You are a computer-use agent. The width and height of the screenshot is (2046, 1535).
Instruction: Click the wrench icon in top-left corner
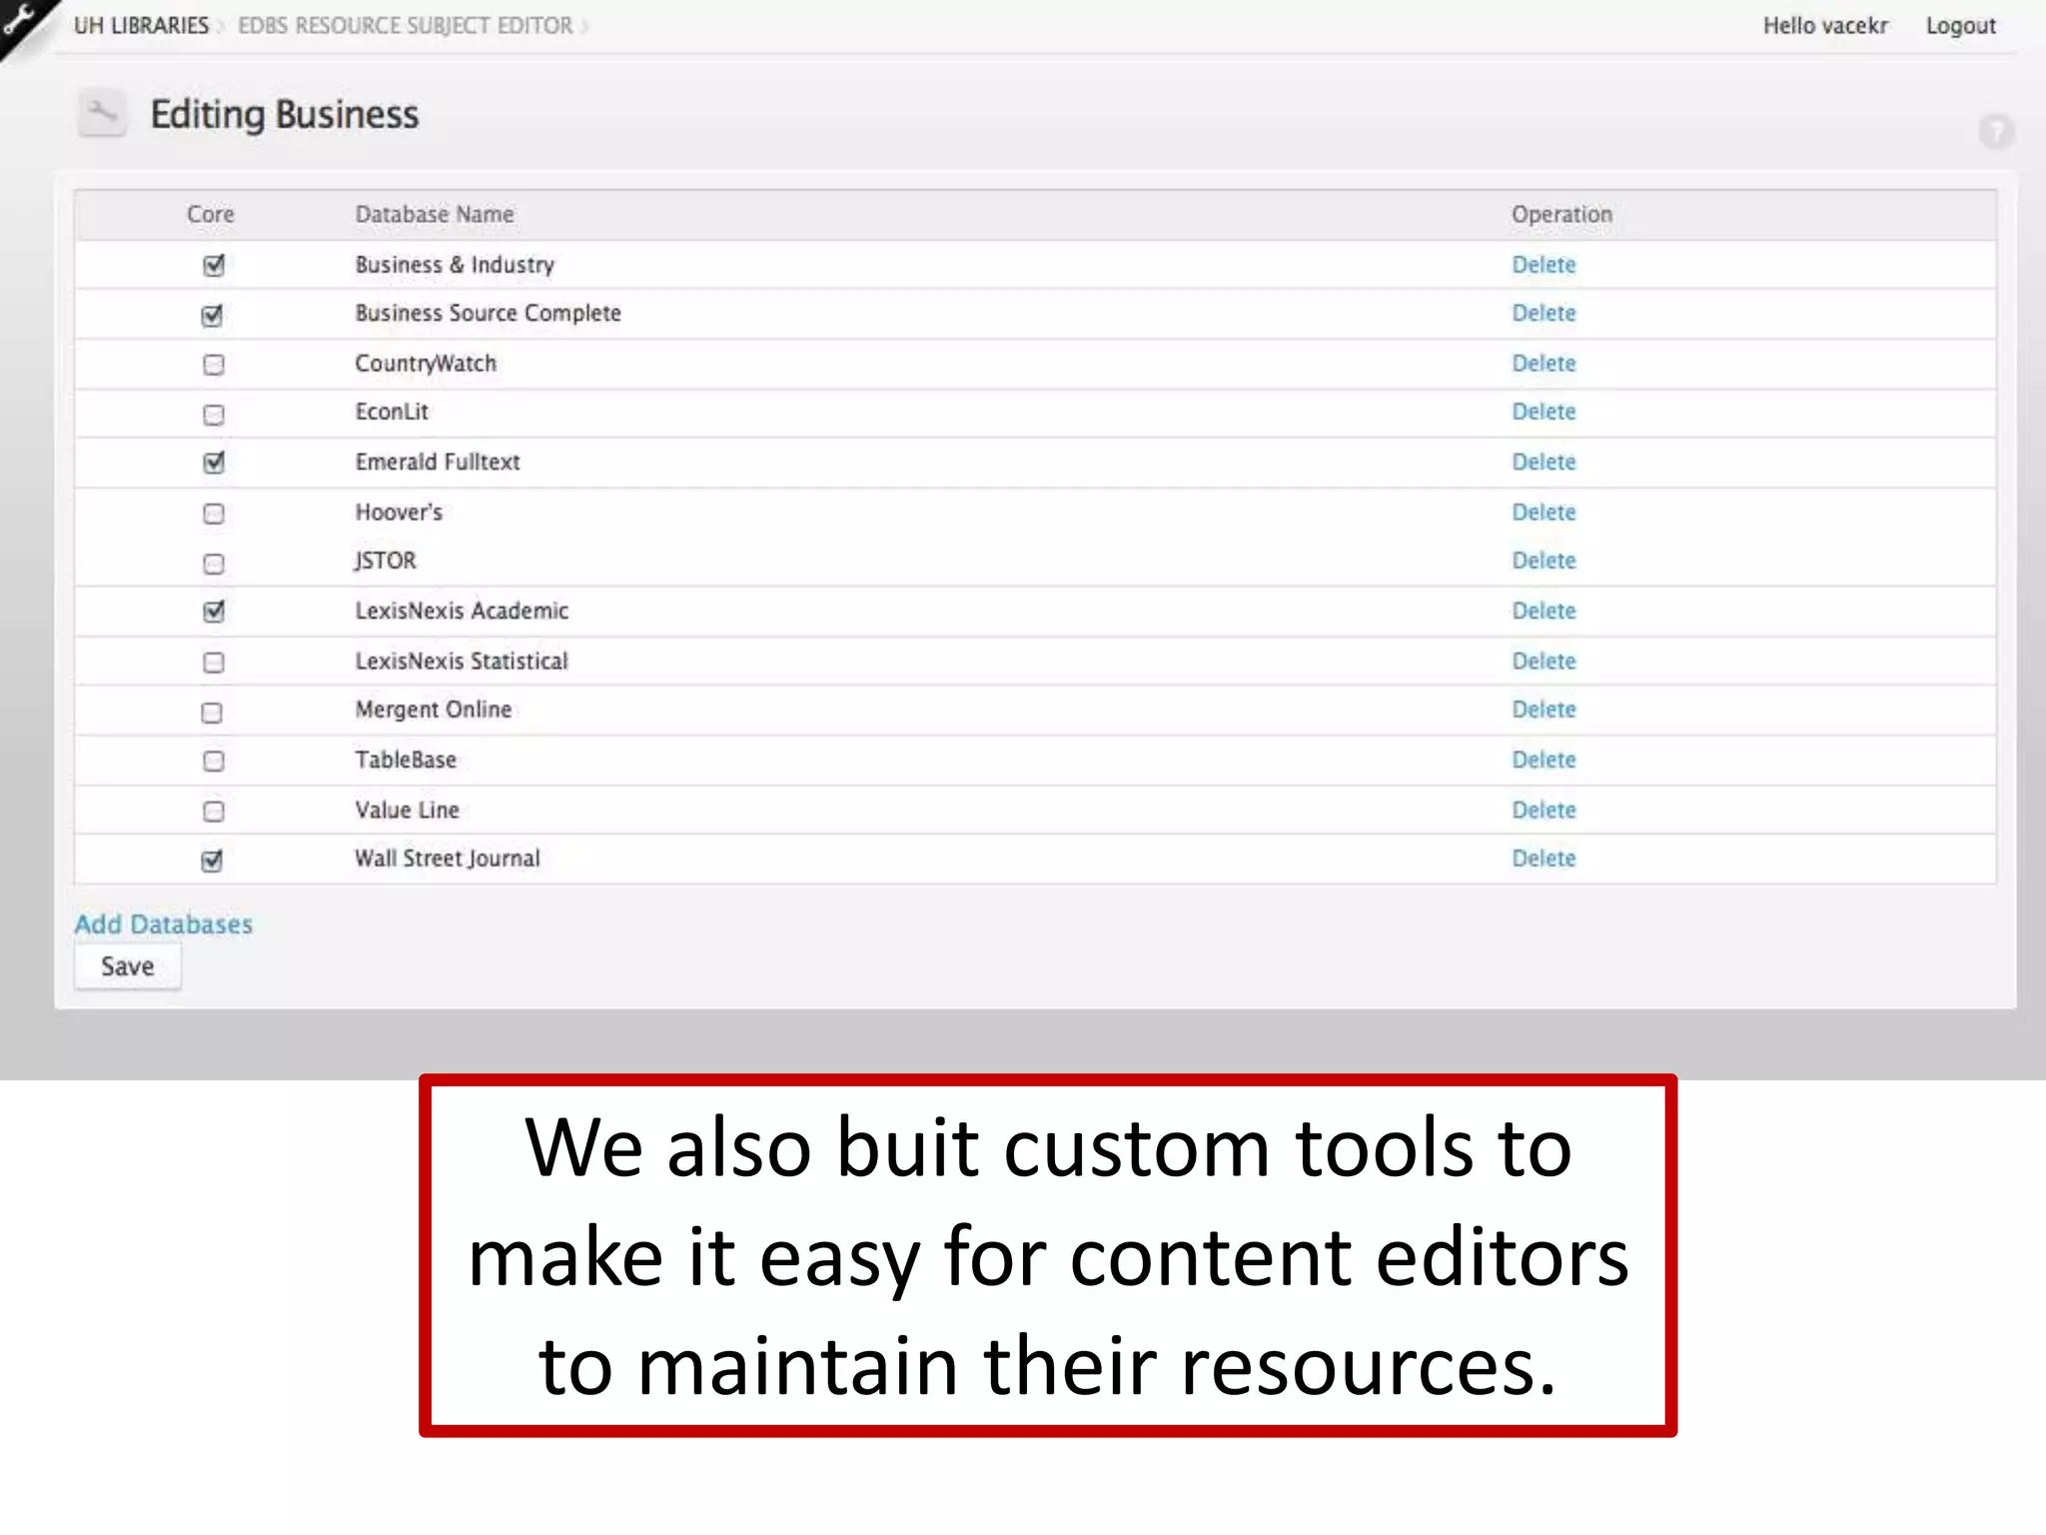click(x=20, y=18)
